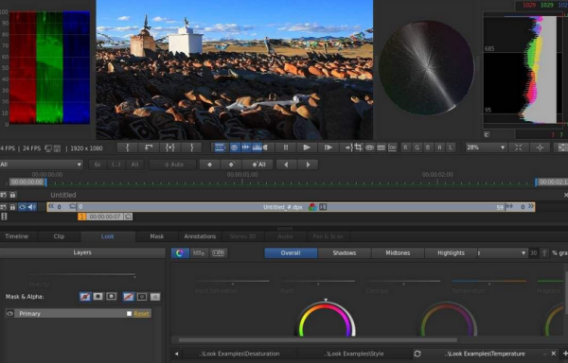Click the center crosshair icon after the zoom controls

point(540,147)
